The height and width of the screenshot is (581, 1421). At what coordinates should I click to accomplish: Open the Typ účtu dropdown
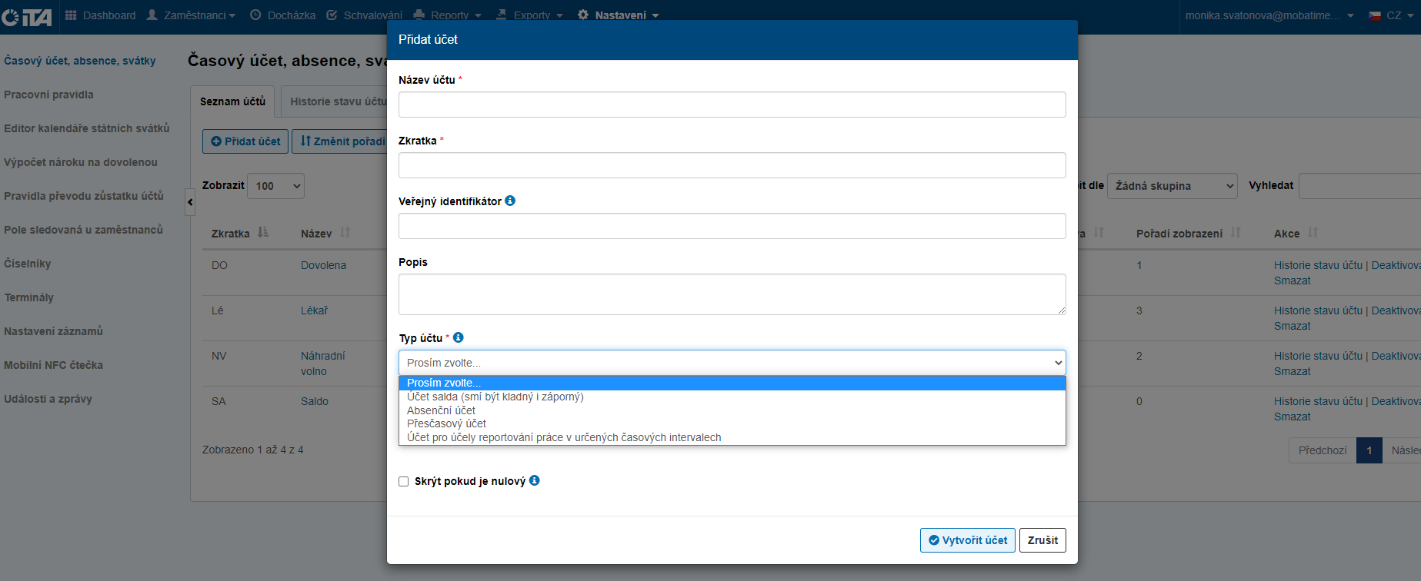[732, 363]
